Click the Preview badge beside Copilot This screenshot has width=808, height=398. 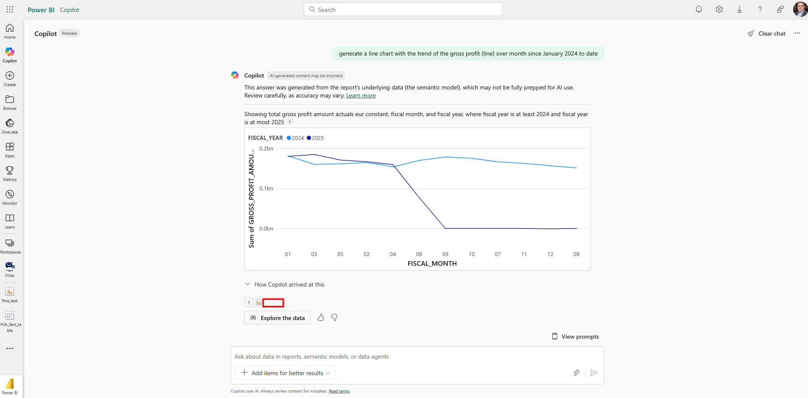click(70, 33)
